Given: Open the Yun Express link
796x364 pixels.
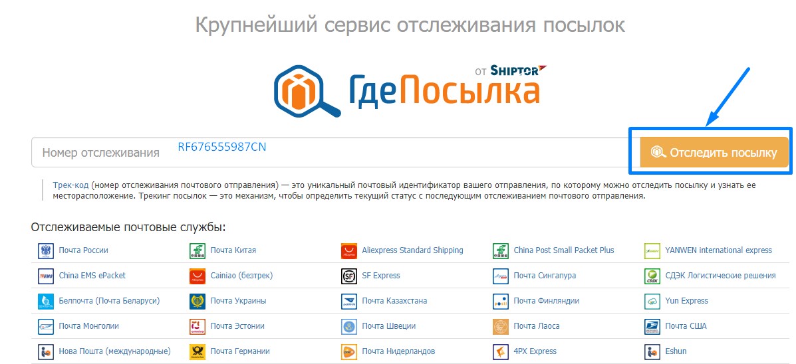Looking at the screenshot, I should [x=686, y=301].
